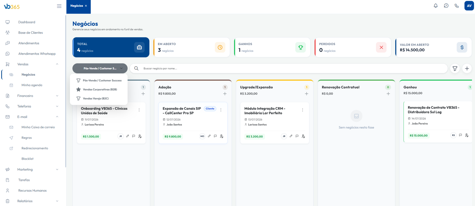The height and width of the screenshot is (206, 475).
Task: Filter by Ganhos card
Action: coord(272,47)
